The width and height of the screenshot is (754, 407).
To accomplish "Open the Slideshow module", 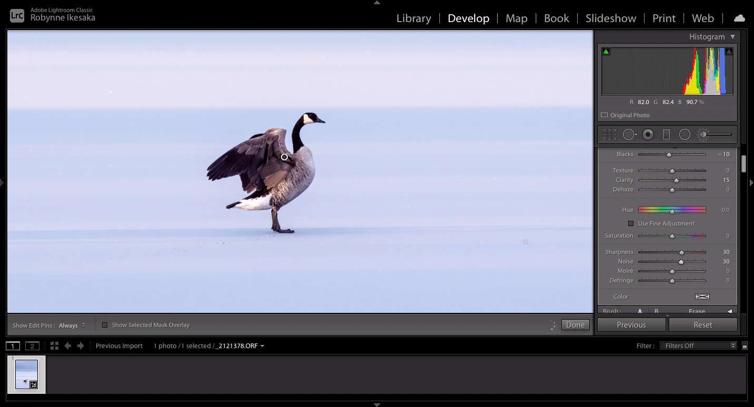I will point(610,18).
